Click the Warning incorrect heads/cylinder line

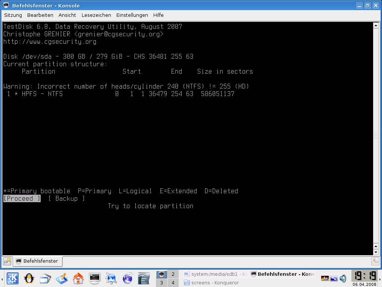[x=126, y=86]
